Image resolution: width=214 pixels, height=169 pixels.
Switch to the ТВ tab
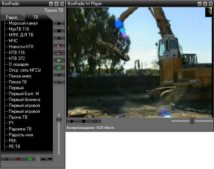click(36, 17)
